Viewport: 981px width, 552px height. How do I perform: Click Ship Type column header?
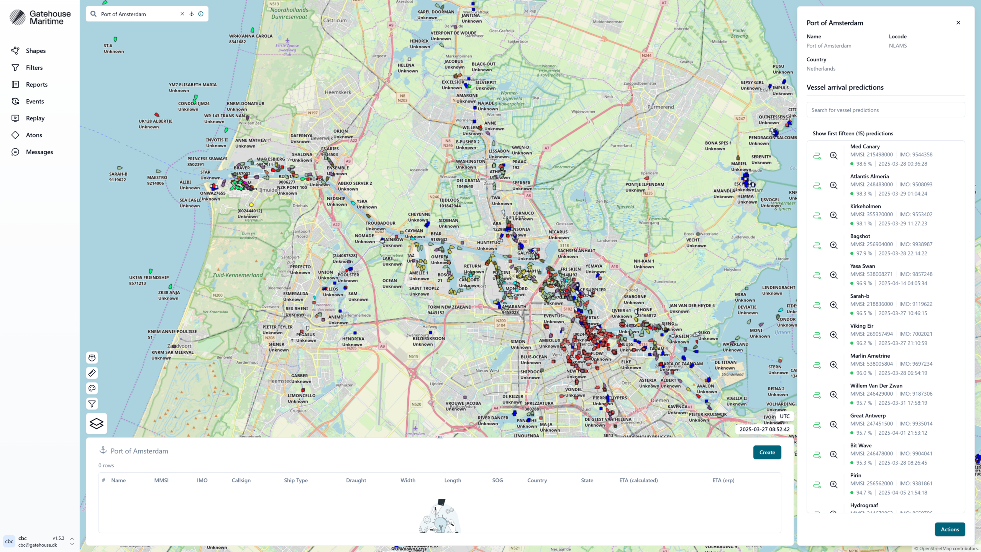coord(295,480)
